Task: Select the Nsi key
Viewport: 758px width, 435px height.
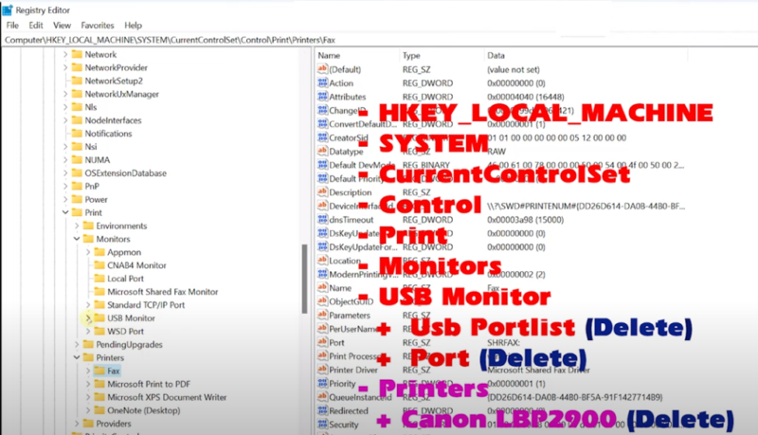Action: pos(91,147)
